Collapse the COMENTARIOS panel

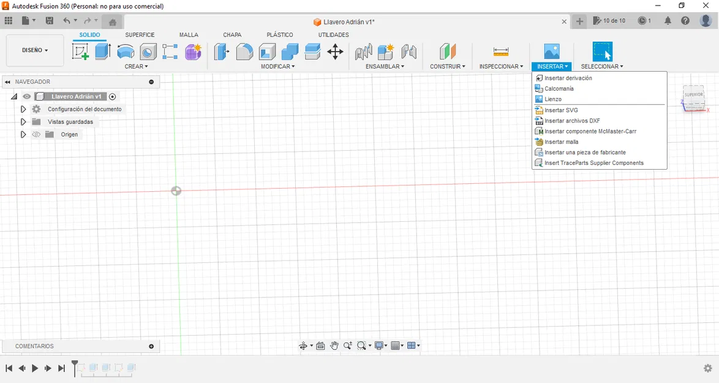(x=151, y=346)
